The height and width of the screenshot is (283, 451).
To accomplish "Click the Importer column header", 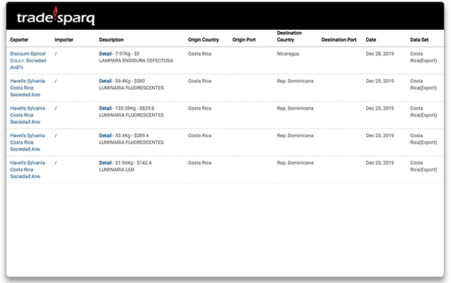I will click(x=64, y=40).
